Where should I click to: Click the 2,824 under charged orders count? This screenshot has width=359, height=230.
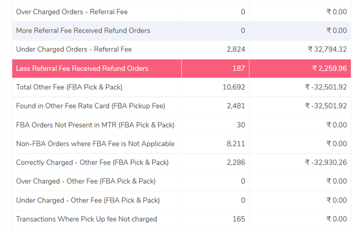pos(236,50)
